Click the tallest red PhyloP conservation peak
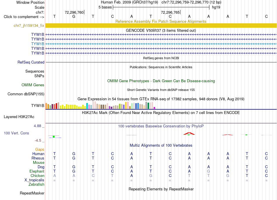 point(189,134)
